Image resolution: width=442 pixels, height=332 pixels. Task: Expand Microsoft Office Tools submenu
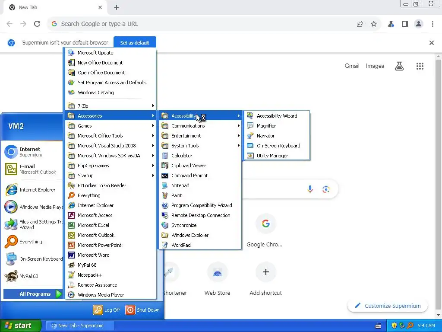(110, 136)
